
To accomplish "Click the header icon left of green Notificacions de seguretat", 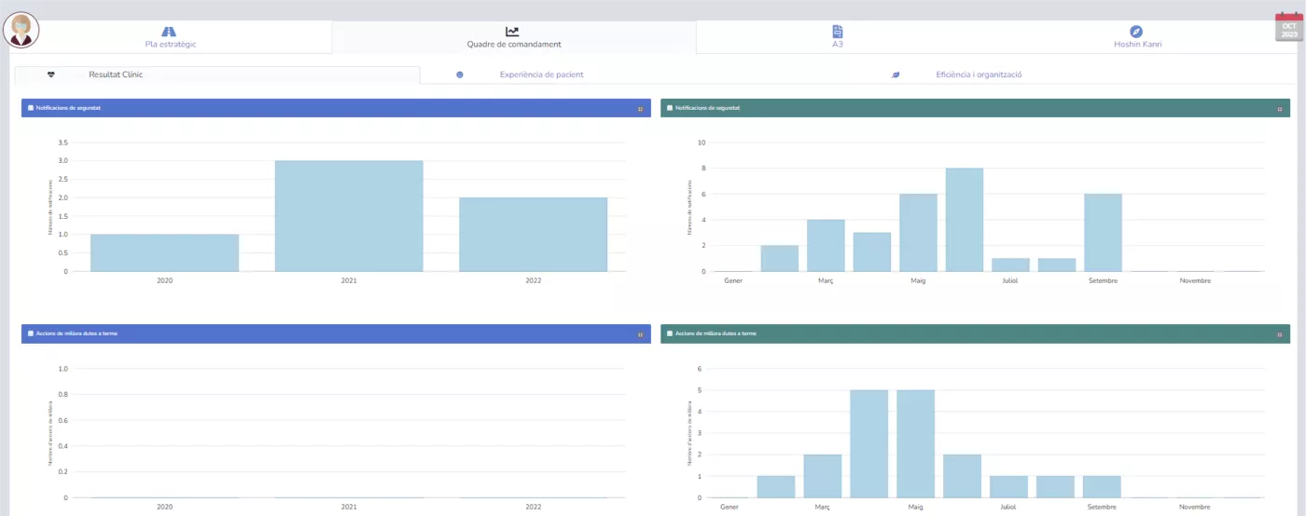I will (670, 108).
